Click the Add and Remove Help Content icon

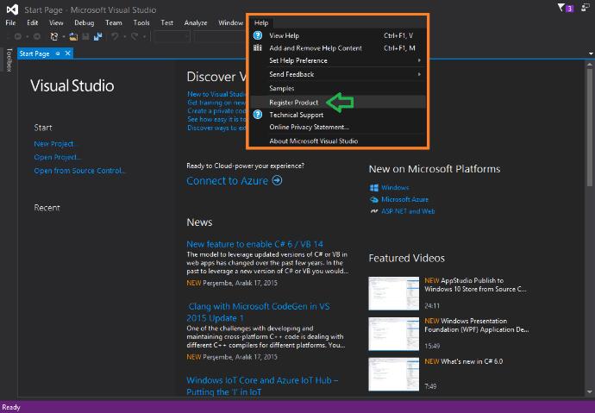coord(258,47)
